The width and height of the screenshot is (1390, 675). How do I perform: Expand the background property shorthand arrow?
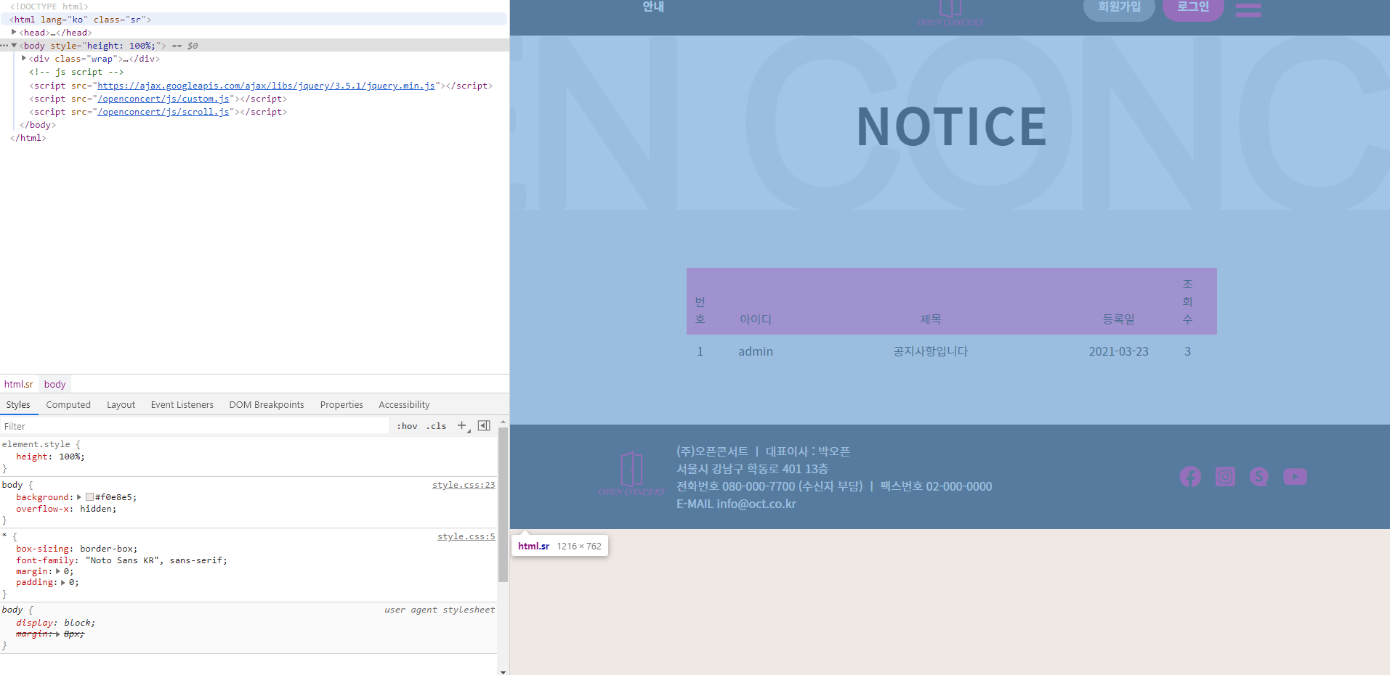pyautogui.click(x=79, y=497)
